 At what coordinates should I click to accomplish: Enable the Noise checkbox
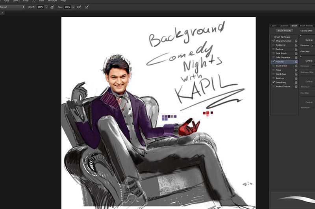[x=273, y=70]
